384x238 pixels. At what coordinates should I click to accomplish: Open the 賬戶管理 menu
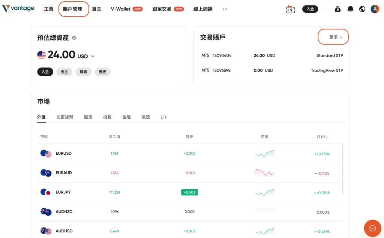pos(73,9)
